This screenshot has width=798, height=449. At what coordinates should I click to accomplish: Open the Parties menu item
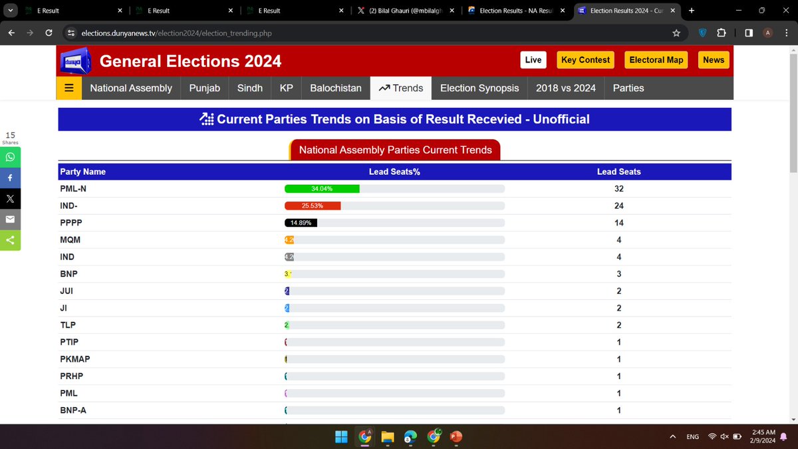pos(628,88)
